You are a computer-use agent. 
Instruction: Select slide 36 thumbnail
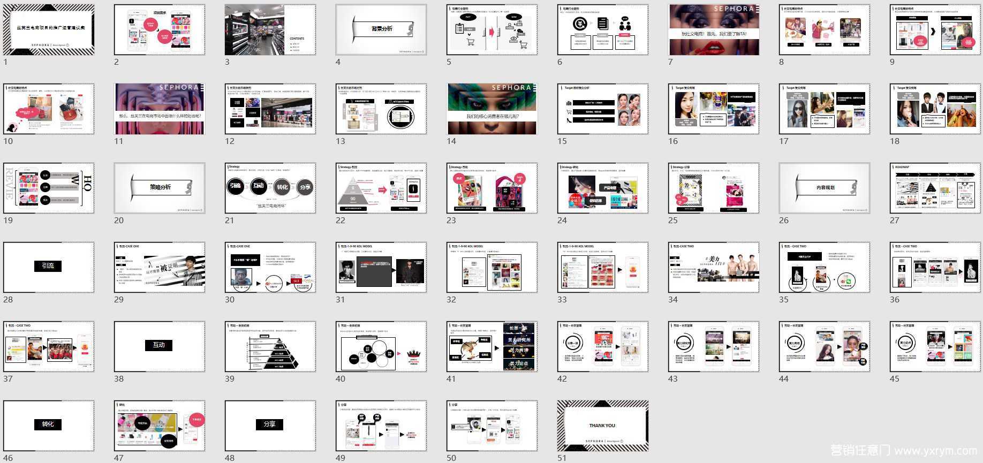[x=935, y=267]
